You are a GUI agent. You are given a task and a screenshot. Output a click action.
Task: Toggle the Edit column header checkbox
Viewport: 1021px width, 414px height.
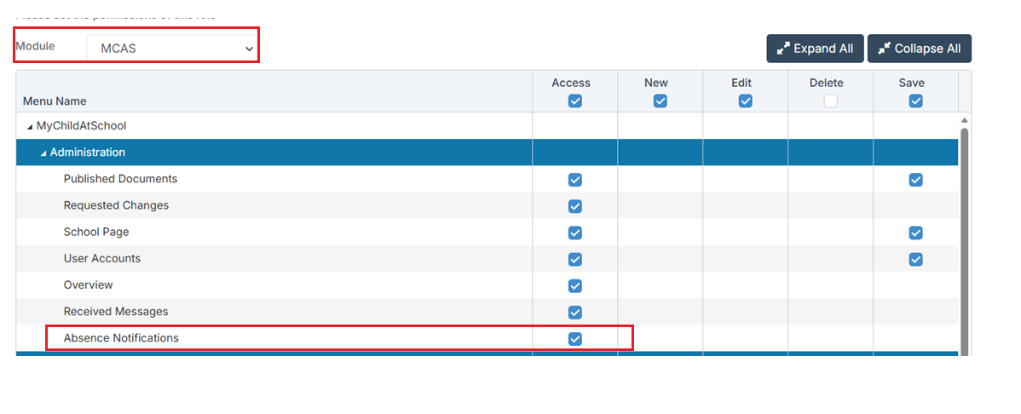click(x=745, y=101)
